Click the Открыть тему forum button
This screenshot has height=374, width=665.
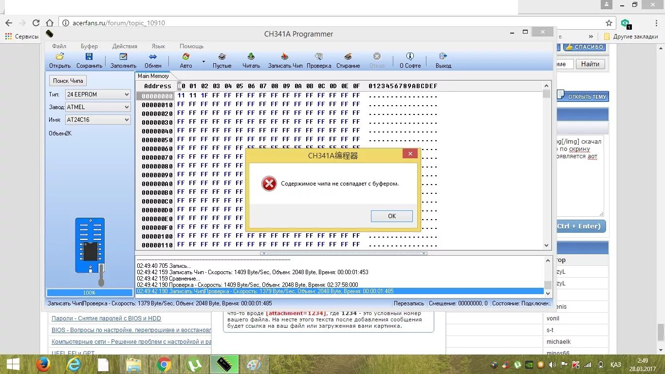(x=583, y=96)
